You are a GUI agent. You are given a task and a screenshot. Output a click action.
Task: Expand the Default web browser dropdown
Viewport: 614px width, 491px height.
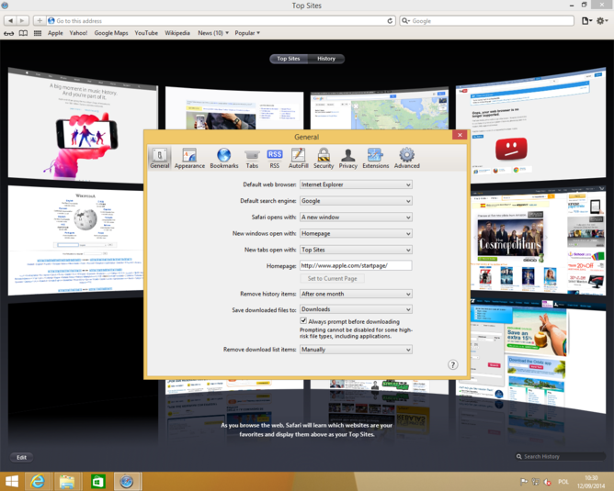point(356,184)
